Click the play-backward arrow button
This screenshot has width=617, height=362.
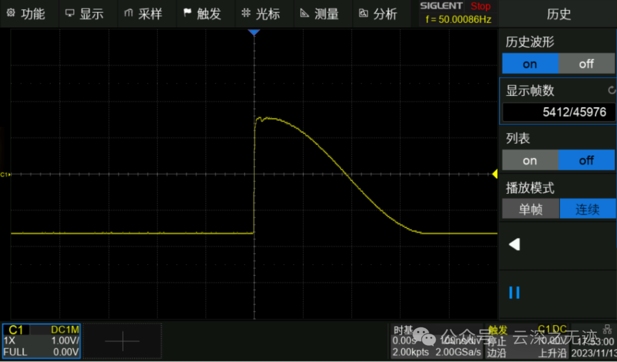(x=515, y=244)
